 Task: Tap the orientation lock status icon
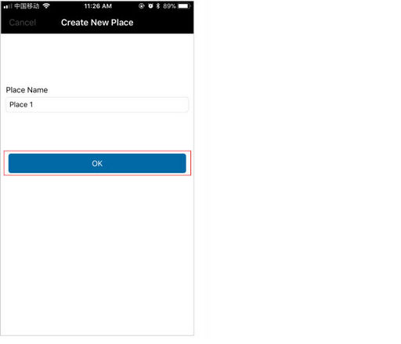pyautogui.click(x=142, y=6)
